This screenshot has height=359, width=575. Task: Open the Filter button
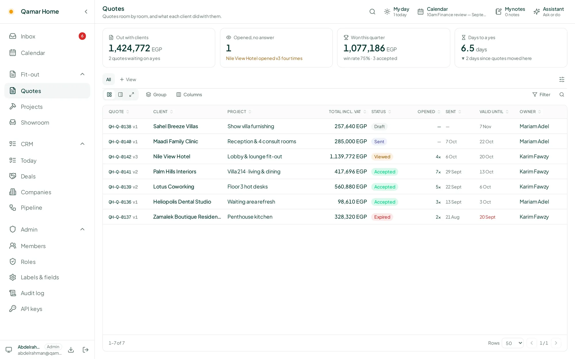[541, 94]
